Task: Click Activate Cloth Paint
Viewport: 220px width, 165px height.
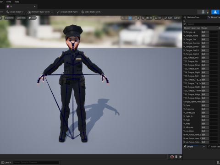Action: (x=67, y=12)
